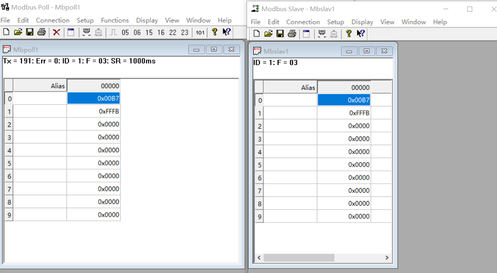Open the Connection menu in Modbus Slave
497x273 pixels.
coord(303,22)
